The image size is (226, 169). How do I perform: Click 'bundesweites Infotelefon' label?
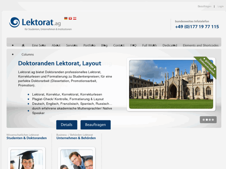coord(192,21)
